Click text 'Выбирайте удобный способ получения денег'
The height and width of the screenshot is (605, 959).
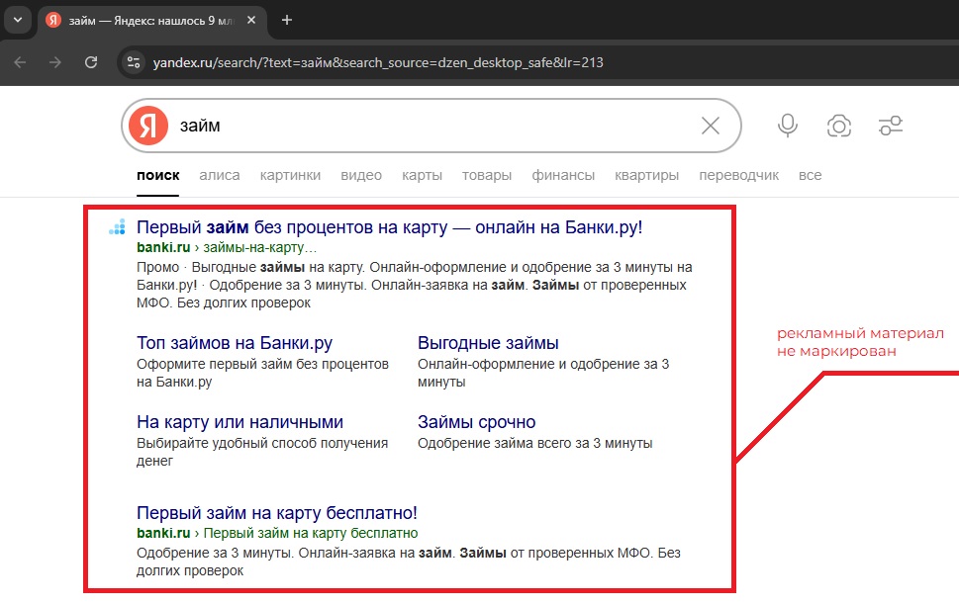(262, 452)
